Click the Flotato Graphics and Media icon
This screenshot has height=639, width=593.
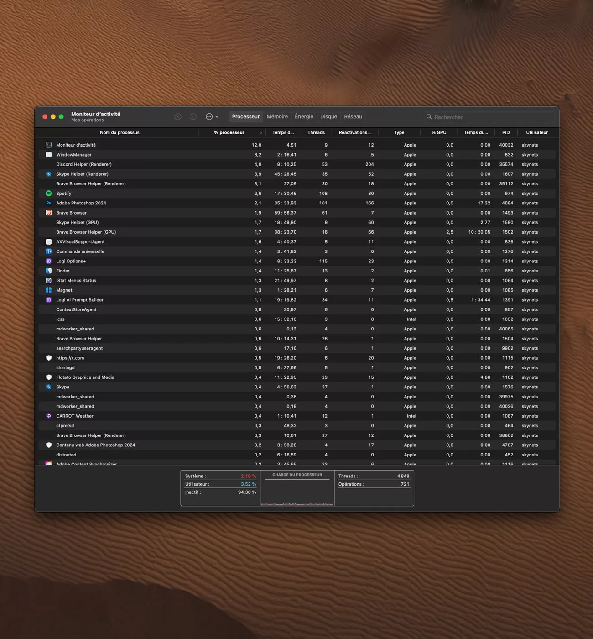tap(49, 377)
